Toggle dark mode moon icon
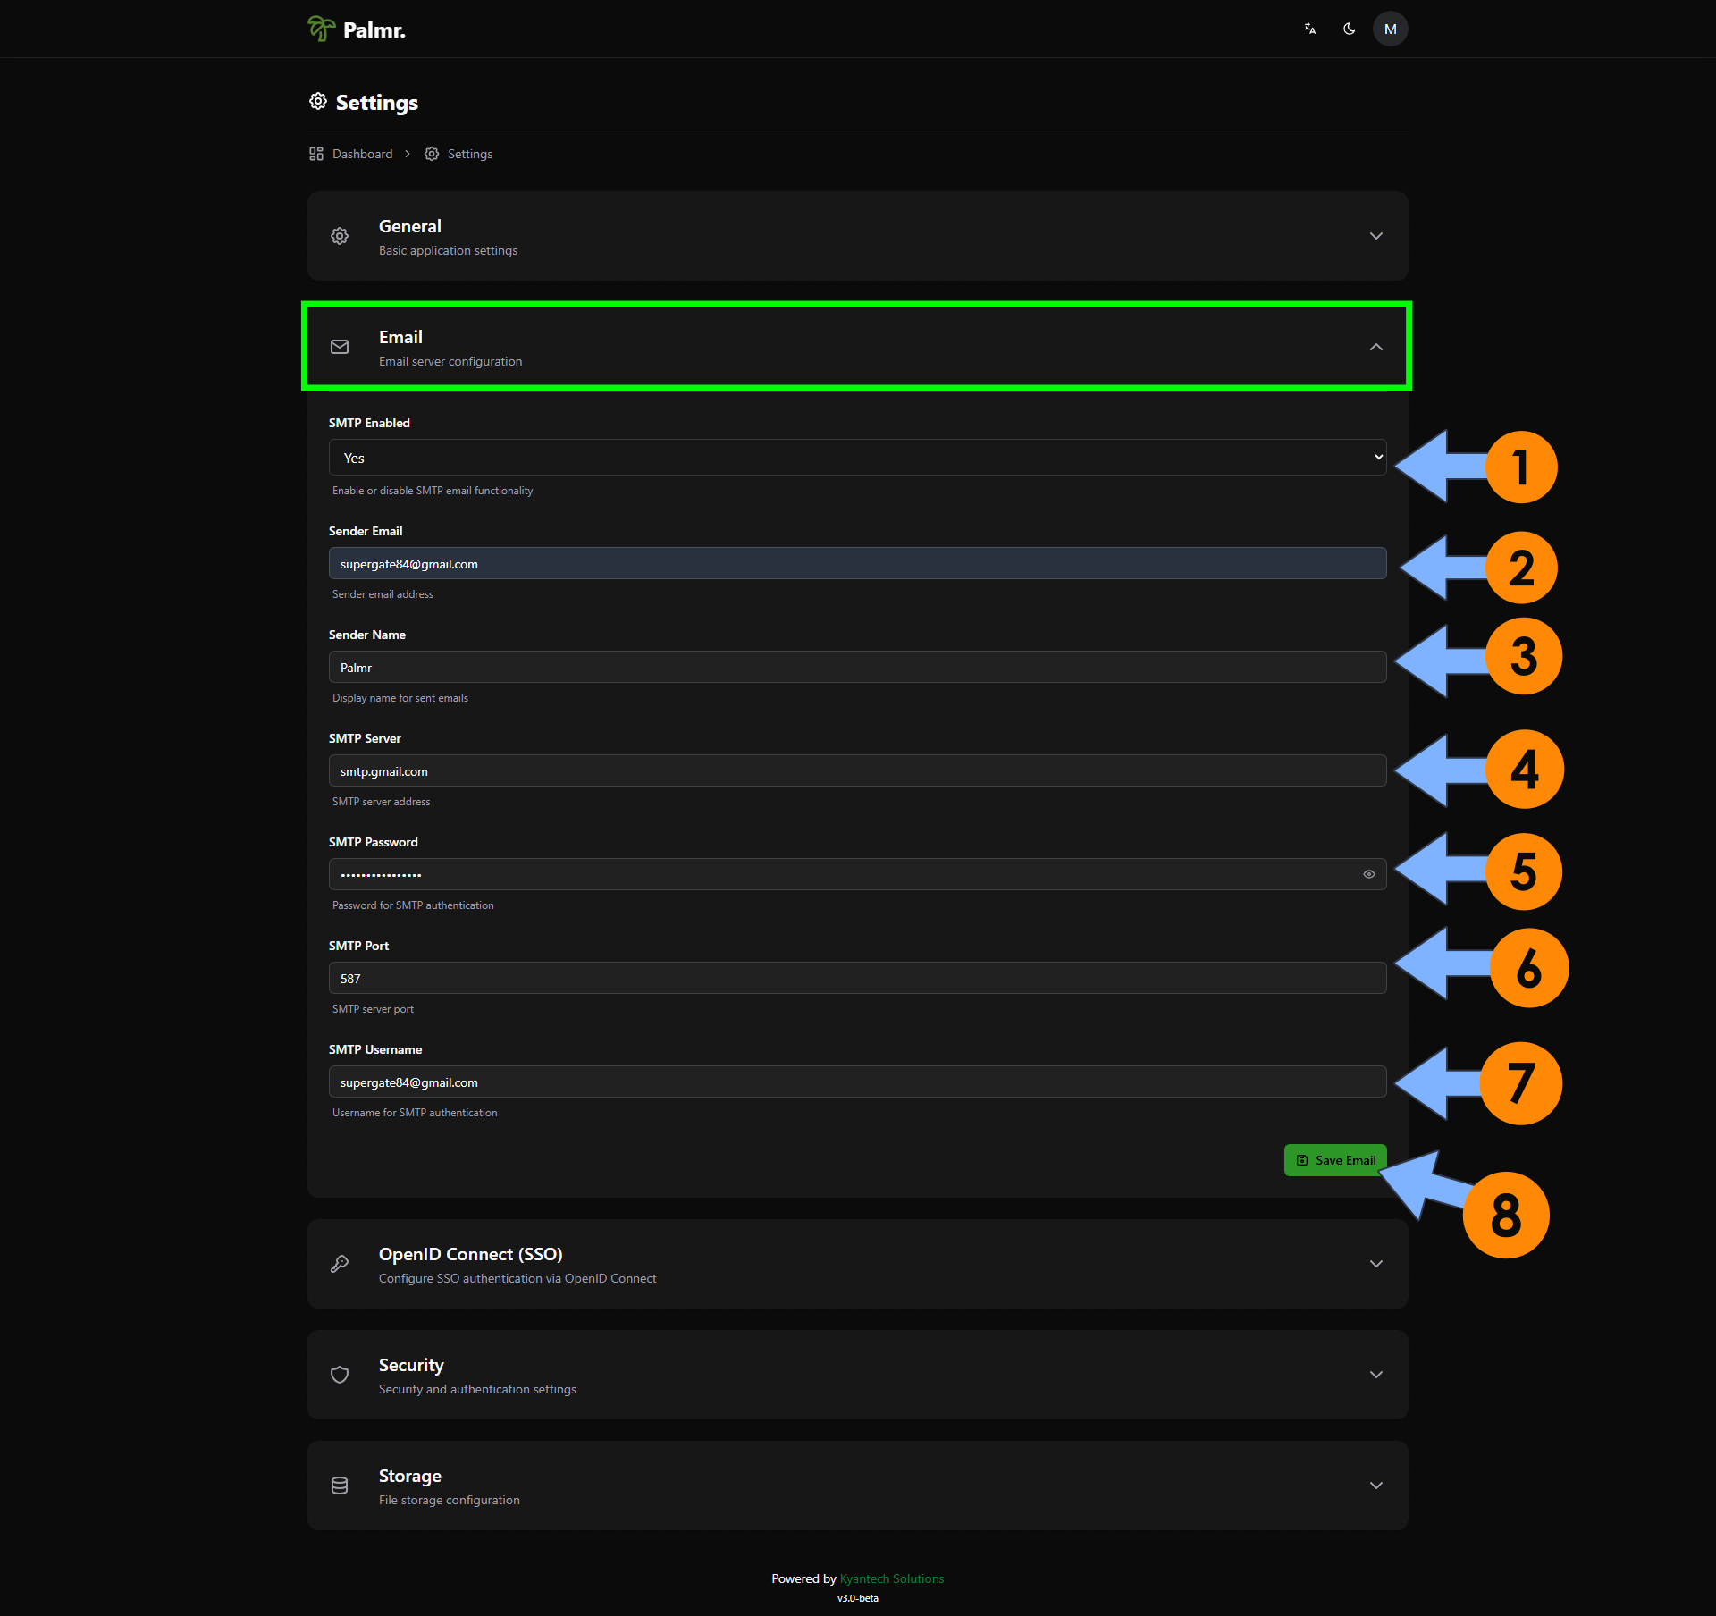 [1350, 29]
